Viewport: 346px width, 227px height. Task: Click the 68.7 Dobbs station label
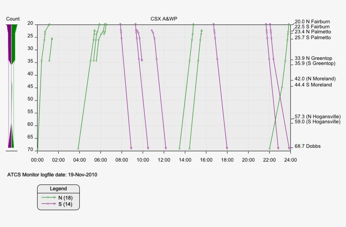(x=308, y=146)
